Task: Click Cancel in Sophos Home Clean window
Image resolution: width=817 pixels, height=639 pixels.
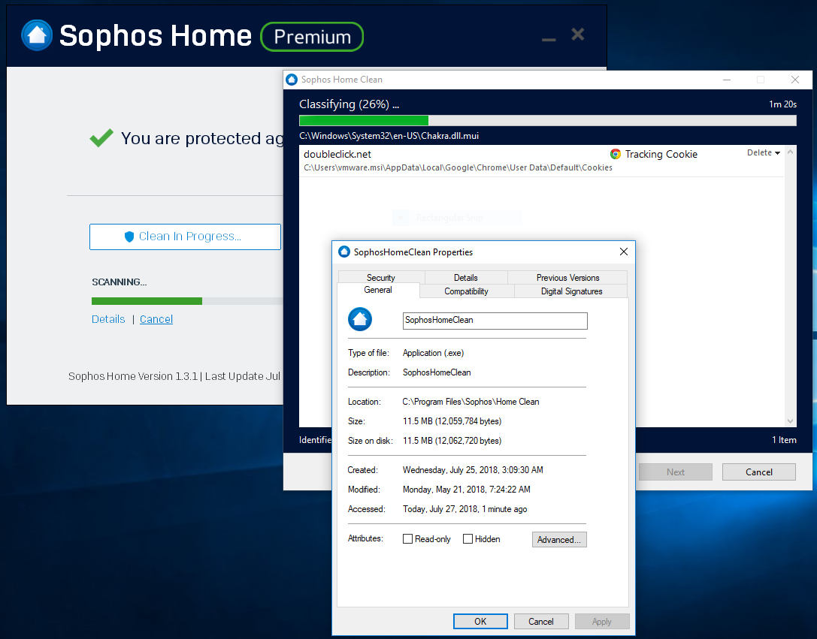Action: [758, 472]
